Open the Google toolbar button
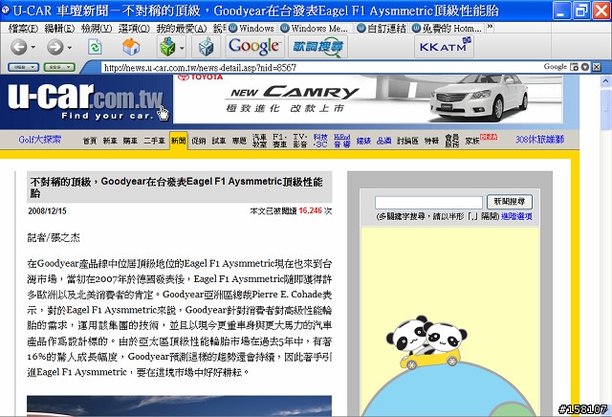Image resolution: width=612 pixels, height=417 pixels. (254, 47)
